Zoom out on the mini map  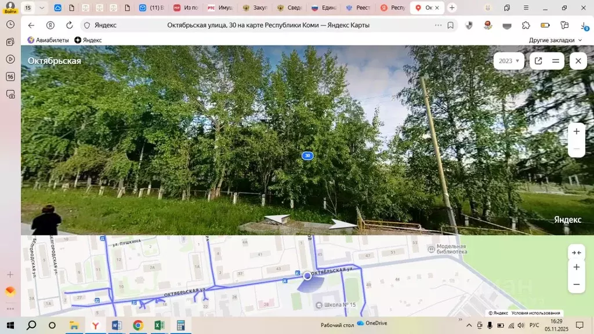pyautogui.click(x=576, y=284)
